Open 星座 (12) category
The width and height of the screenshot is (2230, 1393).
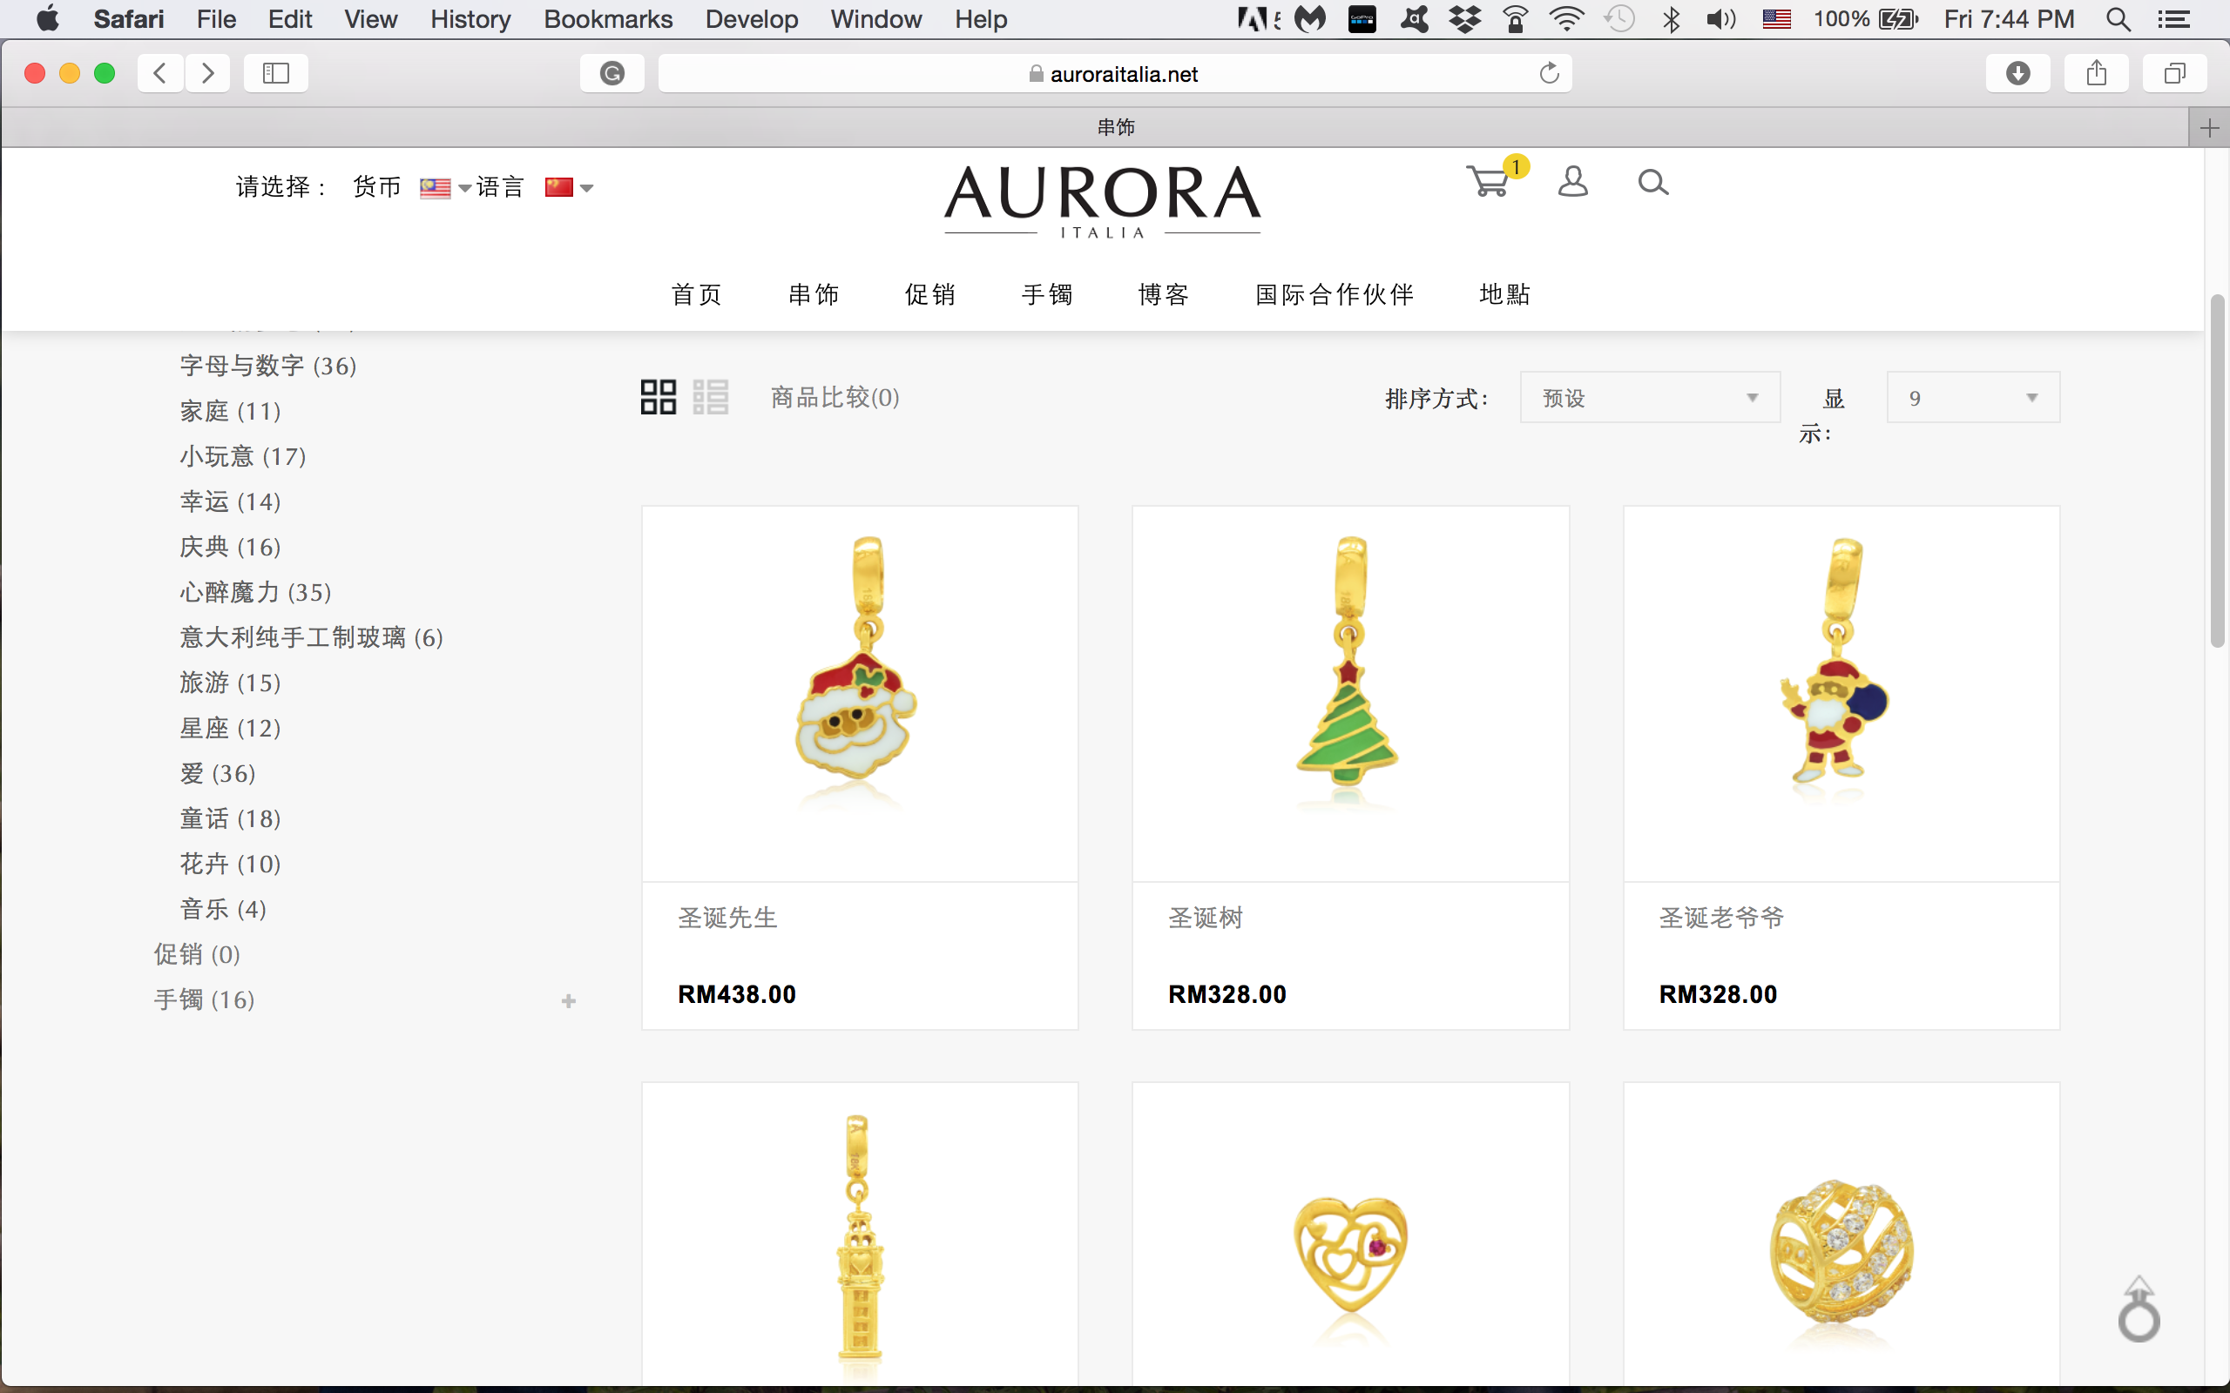pyautogui.click(x=230, y=728)
